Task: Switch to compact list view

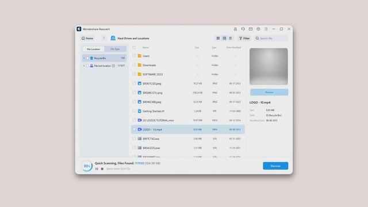Action: point(231,39)
